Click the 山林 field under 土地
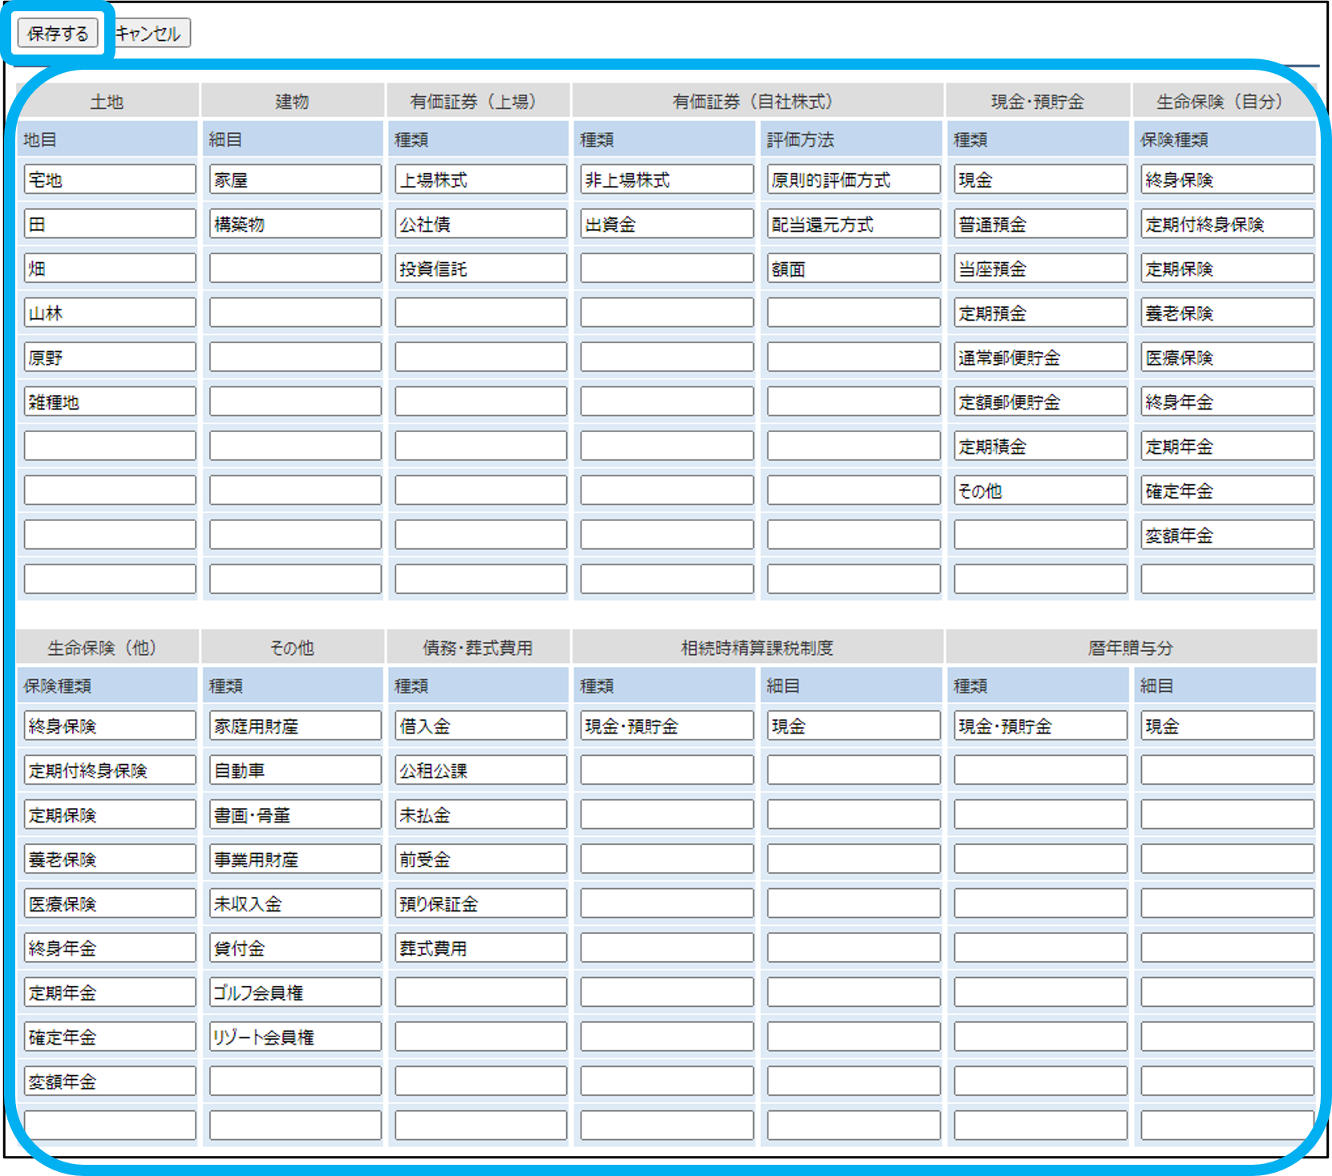 coord(110,313)
